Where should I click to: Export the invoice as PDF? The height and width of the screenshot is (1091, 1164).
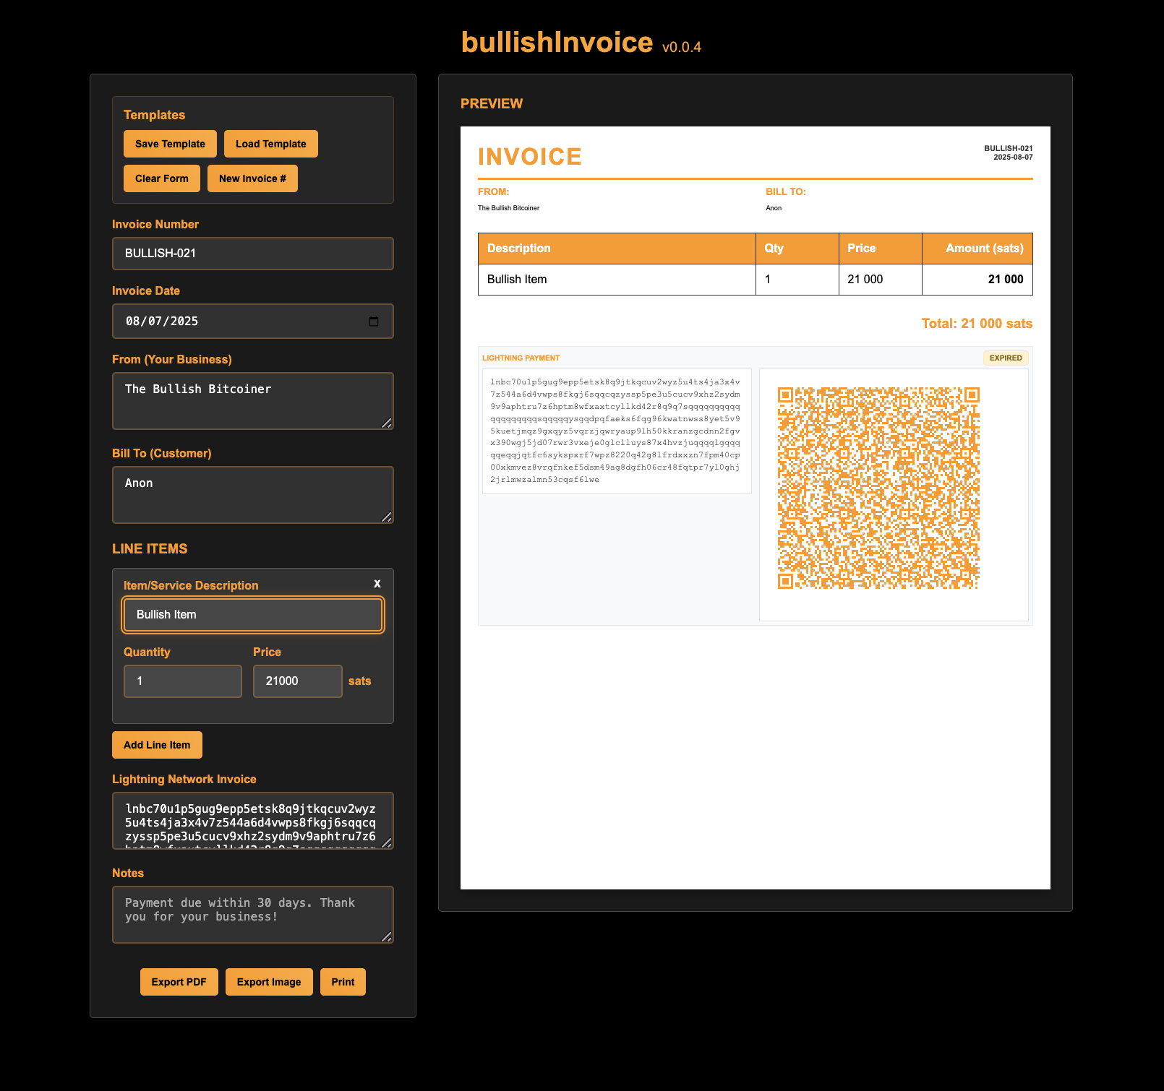(179, 982)
